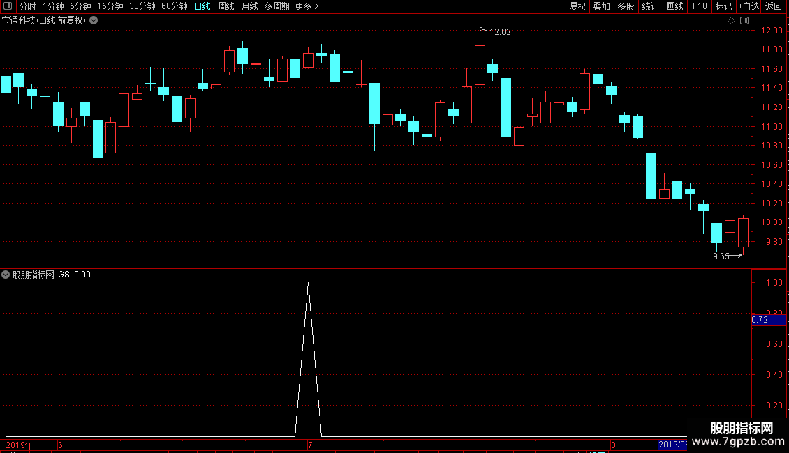
Task: Click month 7 marker on timeline
Action: (310, 445)
